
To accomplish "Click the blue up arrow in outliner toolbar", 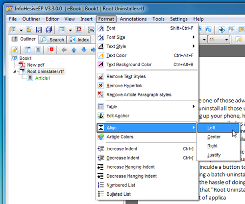I will pos(74,50).
